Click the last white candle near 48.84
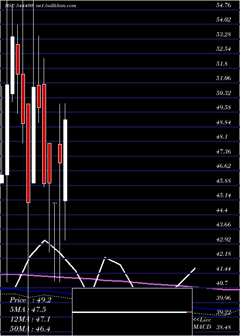 tap(65, 160)
